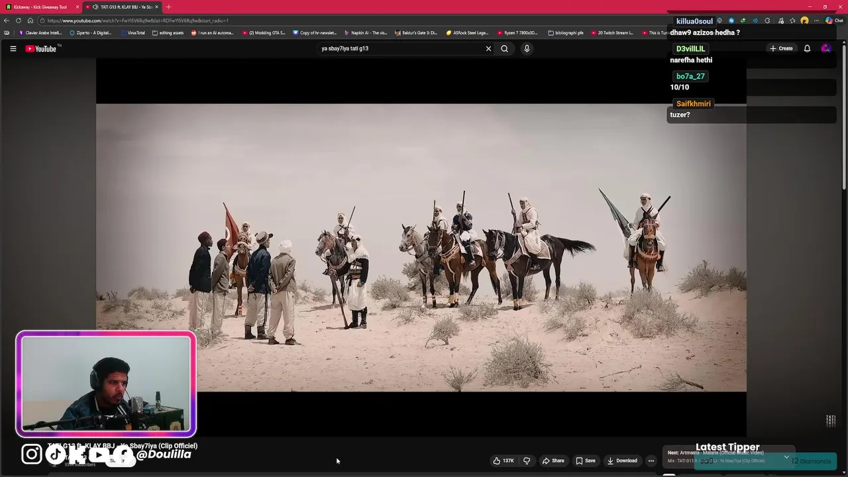
Task: Open editing assets bookmark folder
Action: 168,32
